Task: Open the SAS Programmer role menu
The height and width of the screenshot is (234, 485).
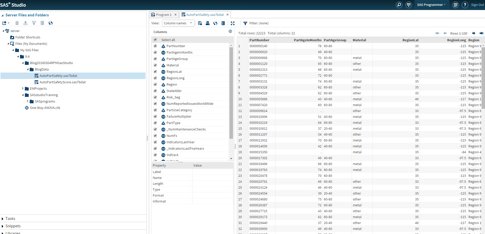Action: 431,5
